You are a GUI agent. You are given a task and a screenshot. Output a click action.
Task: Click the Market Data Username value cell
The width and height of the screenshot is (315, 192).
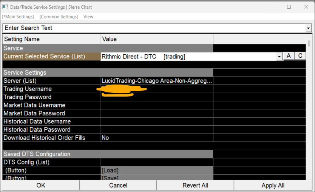tap(157, 105)
